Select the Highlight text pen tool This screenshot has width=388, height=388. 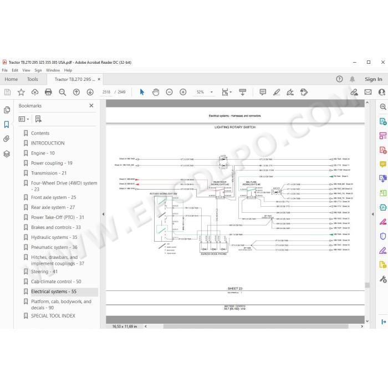(277, 93)
